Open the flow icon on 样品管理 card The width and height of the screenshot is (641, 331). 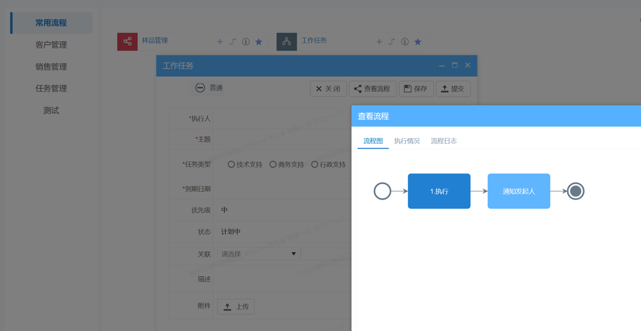point(232,42)
